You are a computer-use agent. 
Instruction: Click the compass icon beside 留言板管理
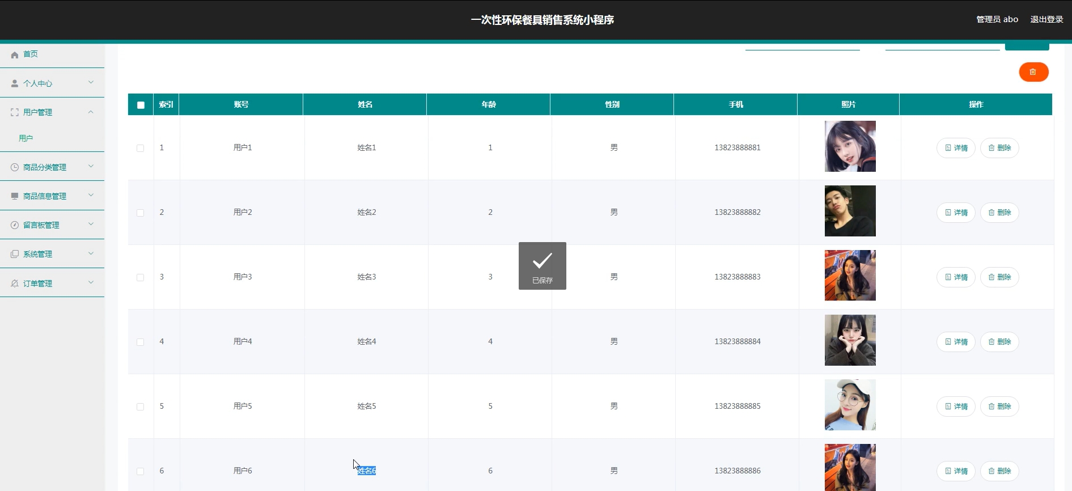click(15, 225)
